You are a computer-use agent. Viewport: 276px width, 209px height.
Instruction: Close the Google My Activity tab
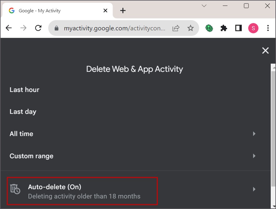(x=106, y=11)
